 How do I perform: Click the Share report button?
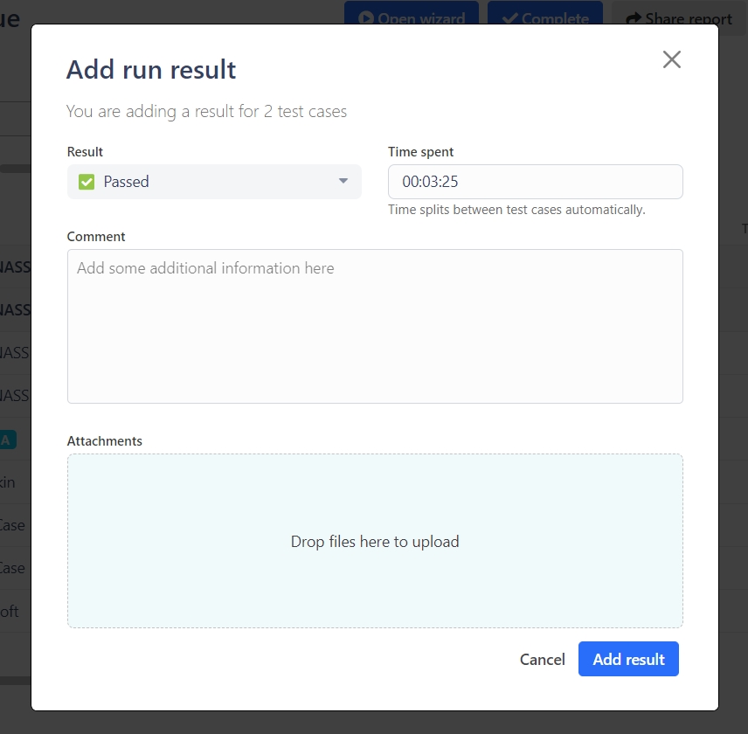pos(678,17)
